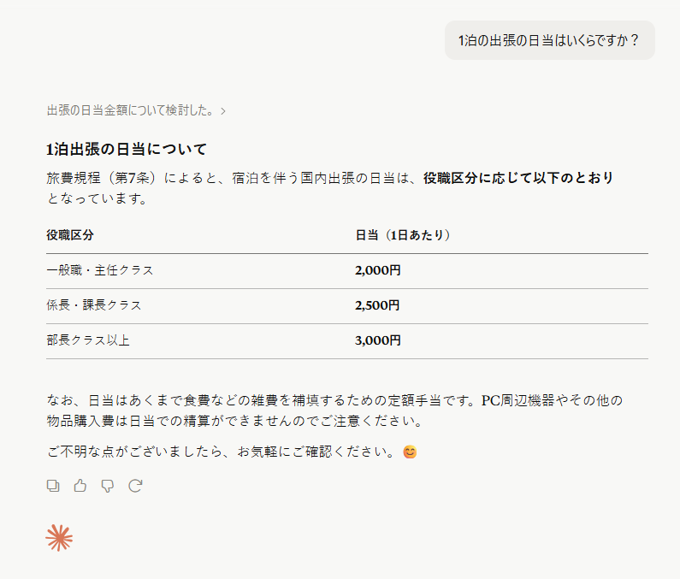680x579 pixels.
Task: Click the heading 1泊出張の日当について
Action: 127,149
